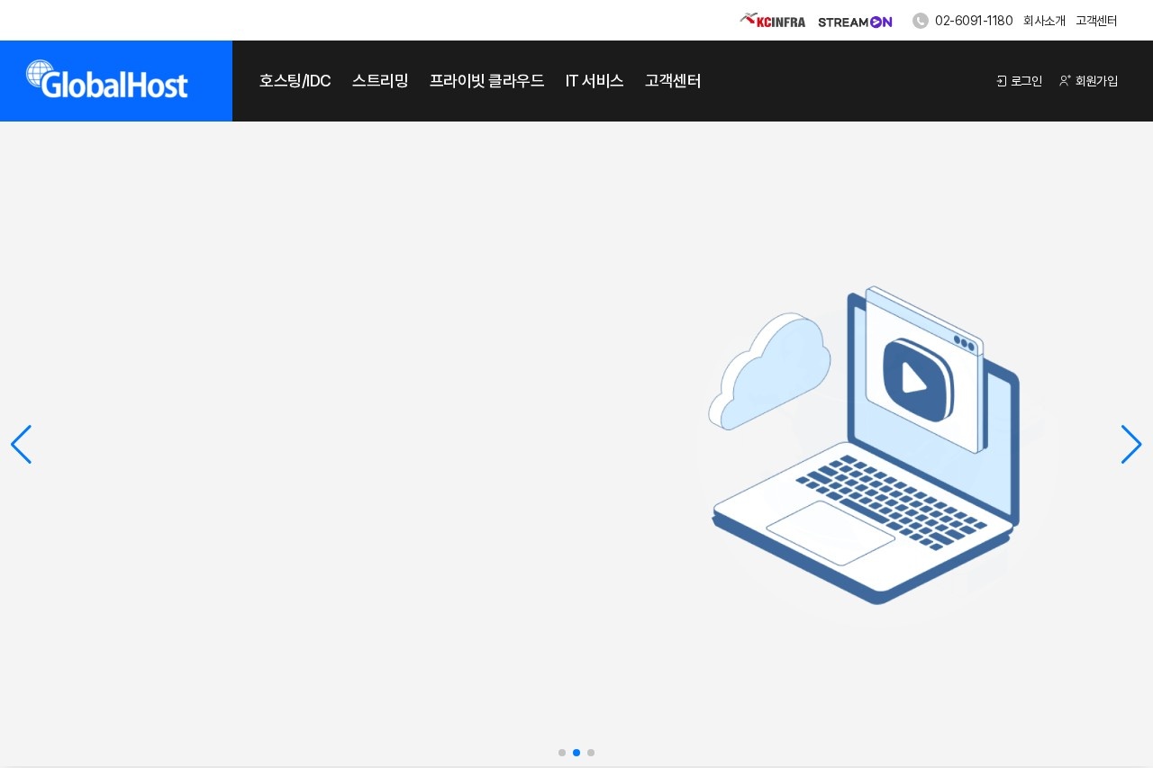Click the previous slide arrow

(x=21, y=444)
